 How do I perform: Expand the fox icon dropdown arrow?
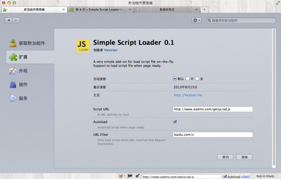pyautogui.click(x=125, y=176)
